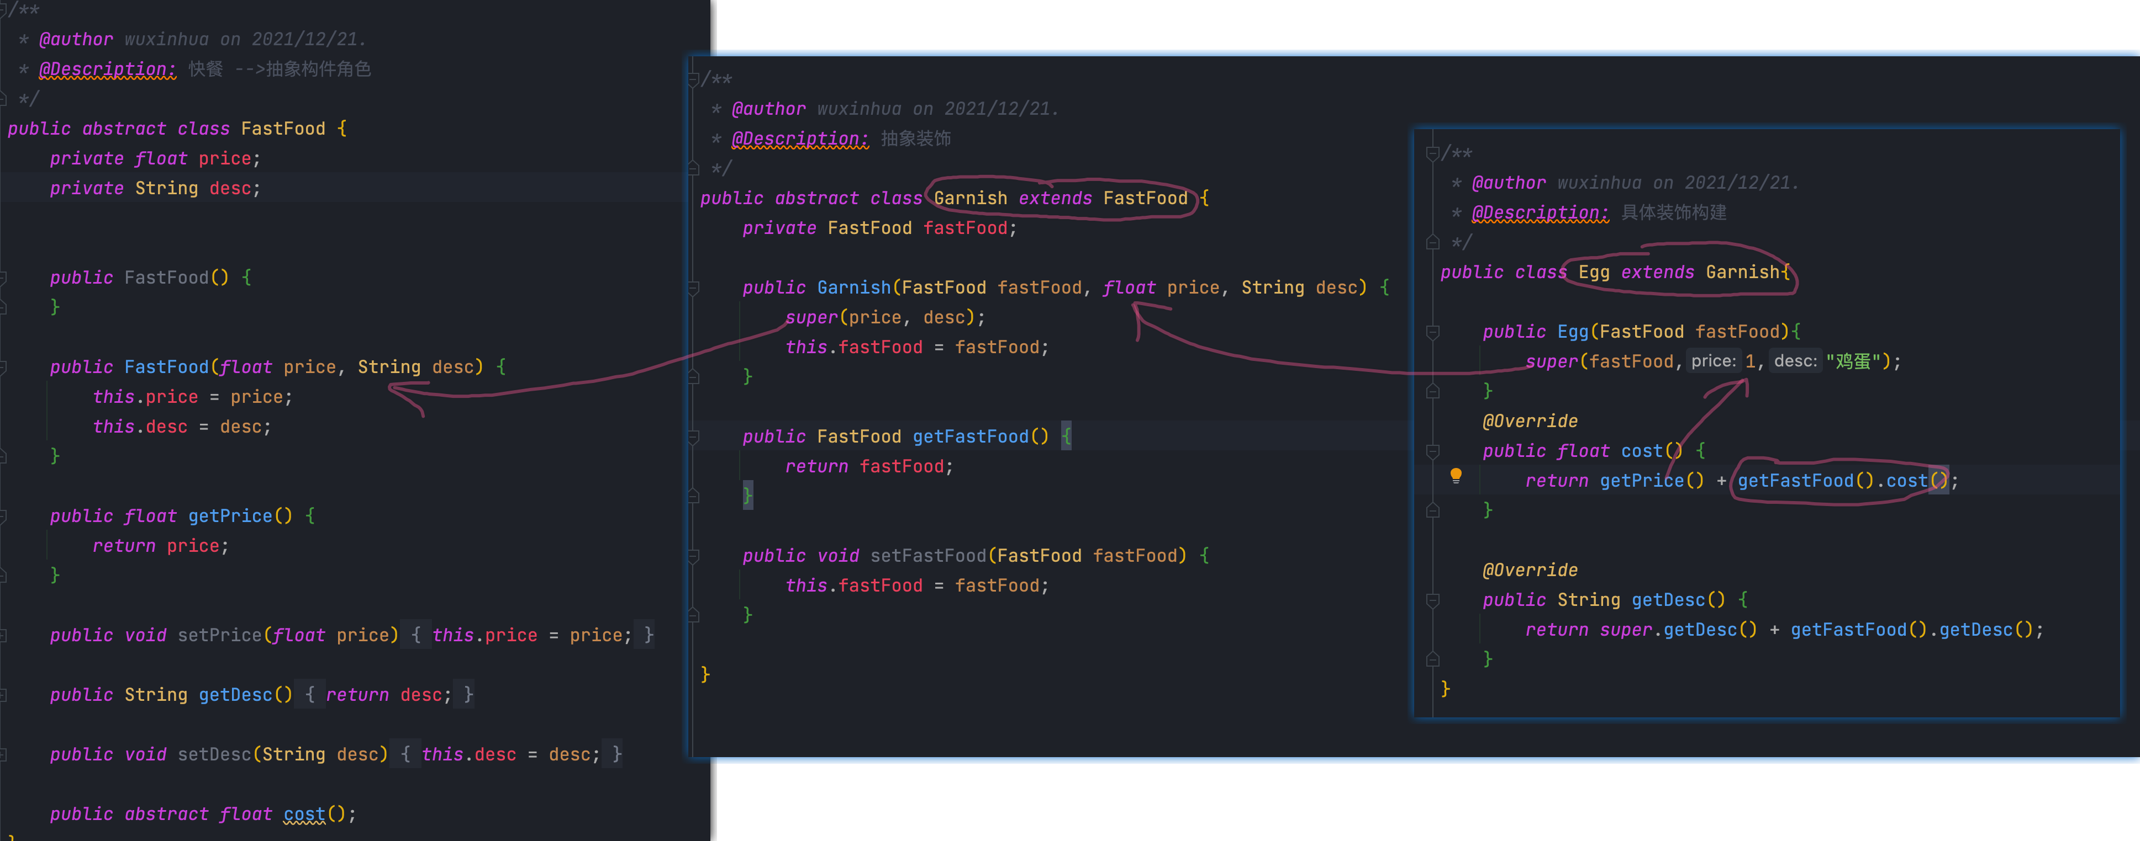
Task: Click the yellow light bulb quick-fix icon
Action: (1456, 475)
